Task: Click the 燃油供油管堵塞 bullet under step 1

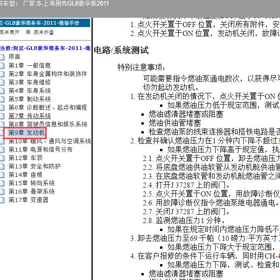Action: pyautogui.click(x=175, y=123)
